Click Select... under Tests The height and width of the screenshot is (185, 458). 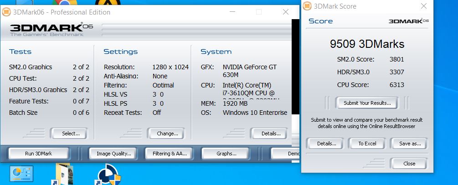[x=69, y=134]
